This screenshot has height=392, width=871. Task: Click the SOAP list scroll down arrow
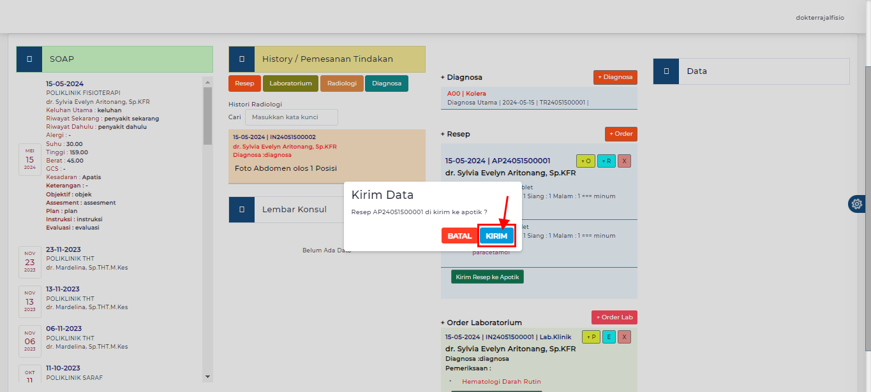coord(207,377)
